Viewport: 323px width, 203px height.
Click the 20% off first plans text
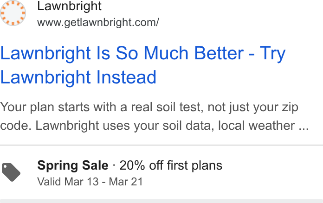171,165
